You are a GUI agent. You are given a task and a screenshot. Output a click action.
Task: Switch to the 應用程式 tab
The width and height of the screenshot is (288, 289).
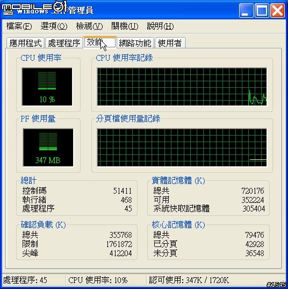tap(25, 43)
